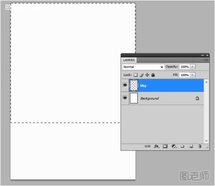The image size is (215, 186).
Task: Expand the Opacity slider arrow
Action: 193,67
